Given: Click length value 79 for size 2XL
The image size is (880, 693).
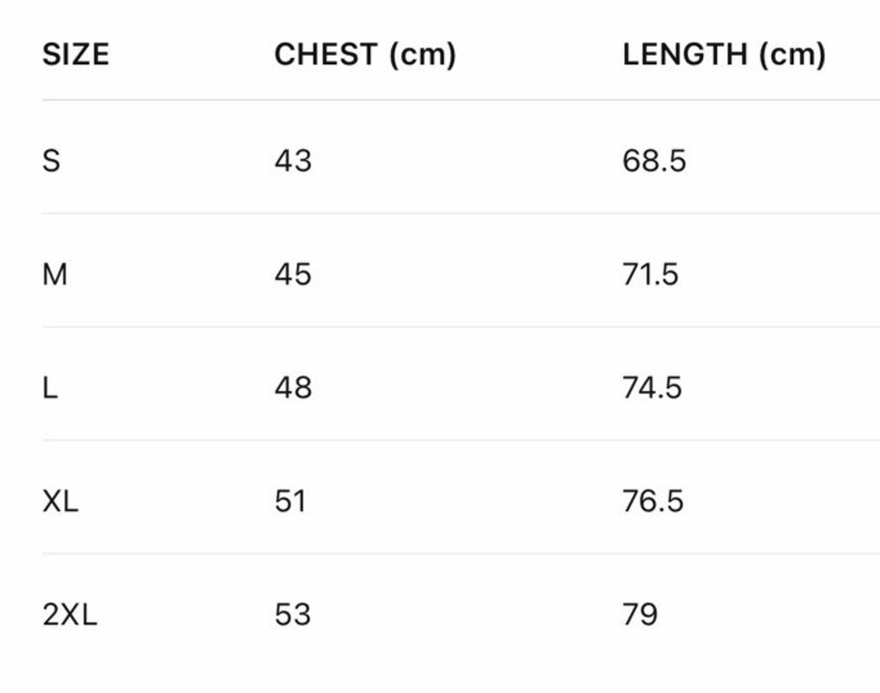Looking at the screenshot, I should [640, 615].
